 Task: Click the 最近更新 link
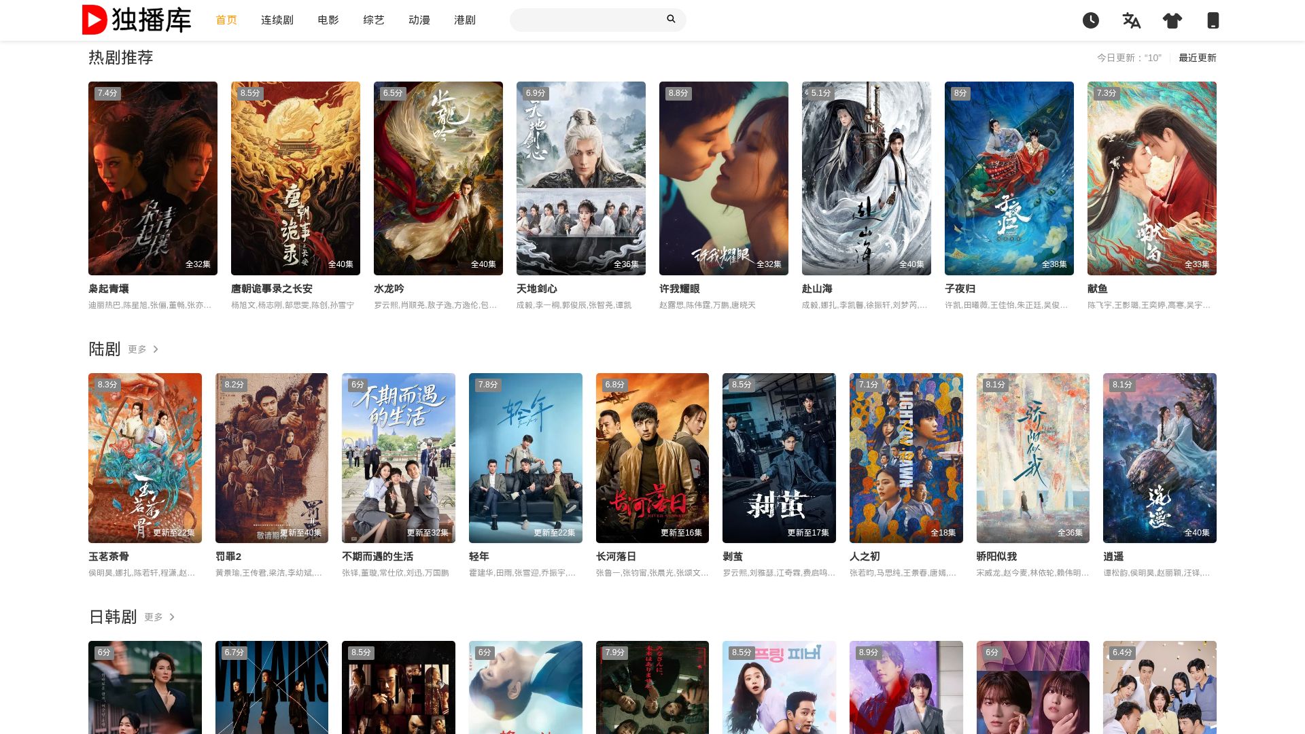[x=1197, y=58]
